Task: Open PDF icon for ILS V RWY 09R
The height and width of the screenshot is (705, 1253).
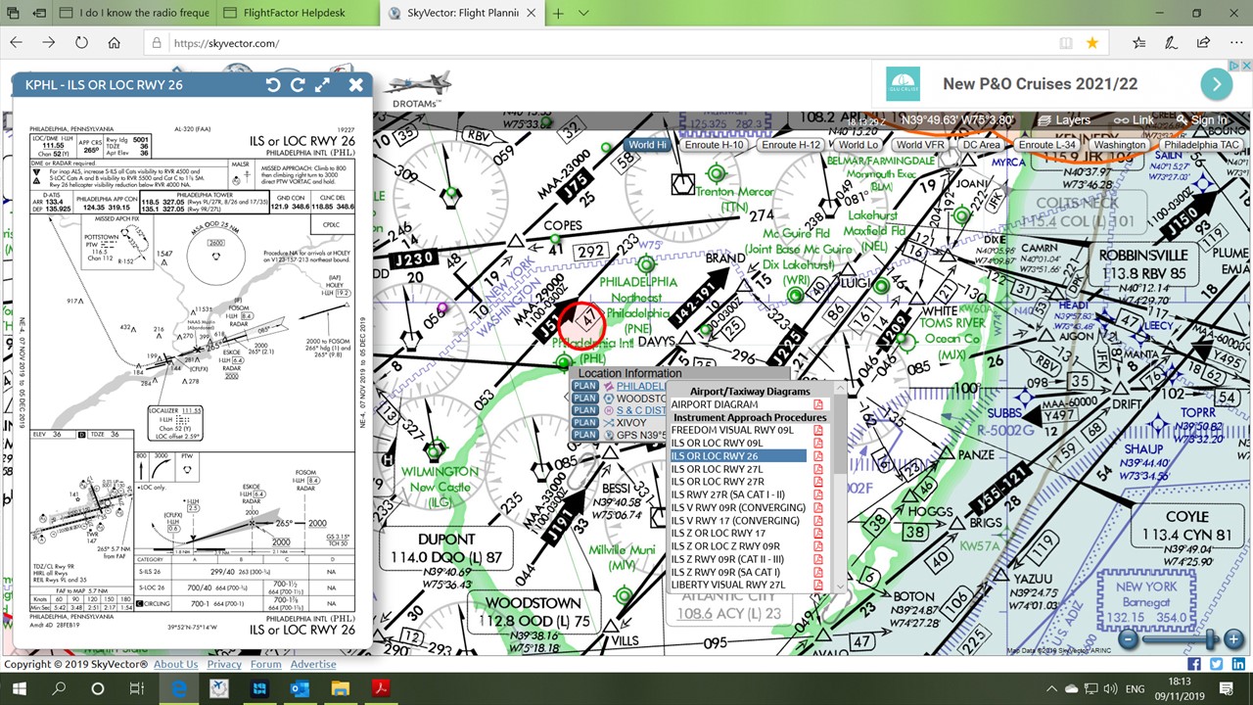Action: [818, 507]
